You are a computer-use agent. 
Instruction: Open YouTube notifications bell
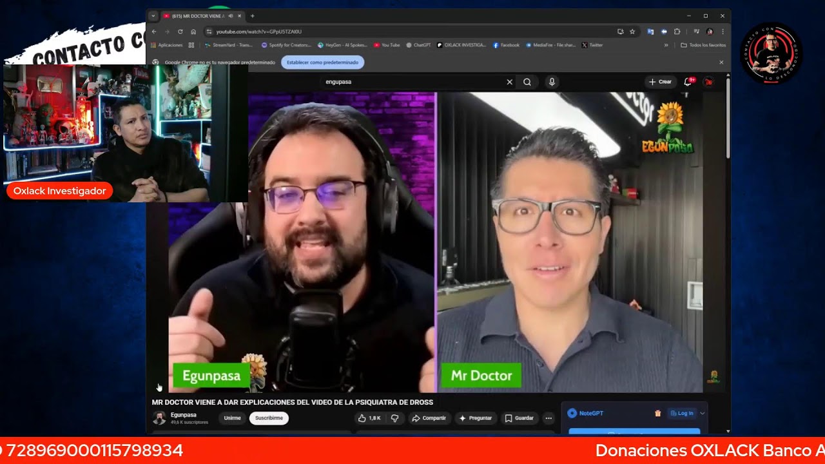[x=688, y=82]
